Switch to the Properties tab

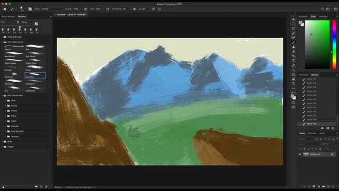303,75
